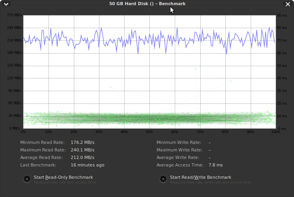Screen dimensions: 294x197
Task: Click the Average Read Rate value 212.0 MB/s
Action: click(x=83, y=157)
